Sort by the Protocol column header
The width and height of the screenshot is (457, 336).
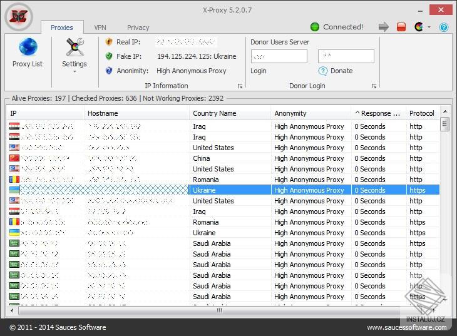point(423,113)
